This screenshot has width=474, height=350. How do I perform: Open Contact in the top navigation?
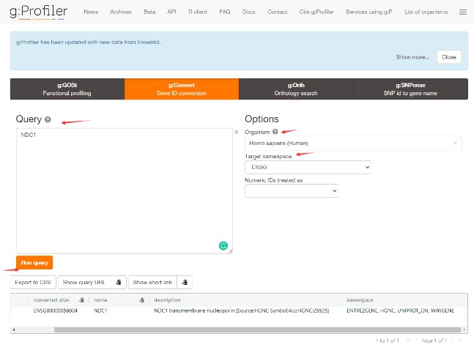277,12
